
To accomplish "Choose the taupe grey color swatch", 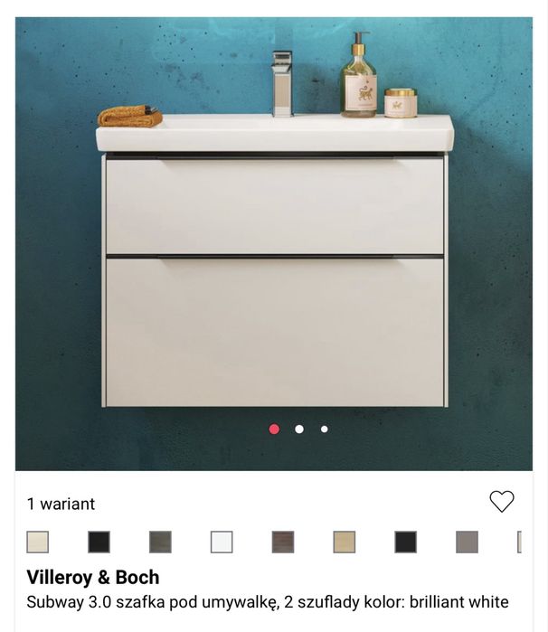I will [467, 542].
